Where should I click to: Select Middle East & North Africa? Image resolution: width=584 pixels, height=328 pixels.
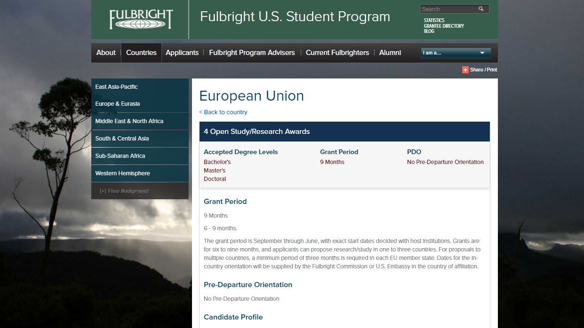(129, 121)
